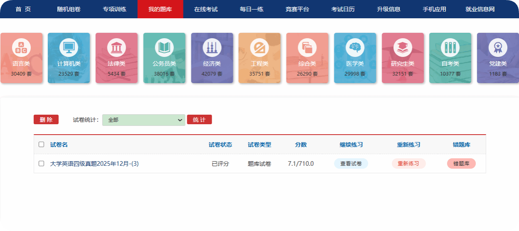Open the exam title 大学英语四级真题2025年12月-(3)

point(94,164)
